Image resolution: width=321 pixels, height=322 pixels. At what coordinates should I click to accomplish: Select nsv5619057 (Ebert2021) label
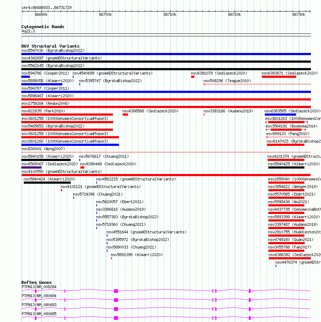tap(120, 202)
